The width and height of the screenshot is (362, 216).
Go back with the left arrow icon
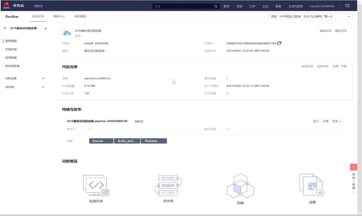(x=5, y=28)
